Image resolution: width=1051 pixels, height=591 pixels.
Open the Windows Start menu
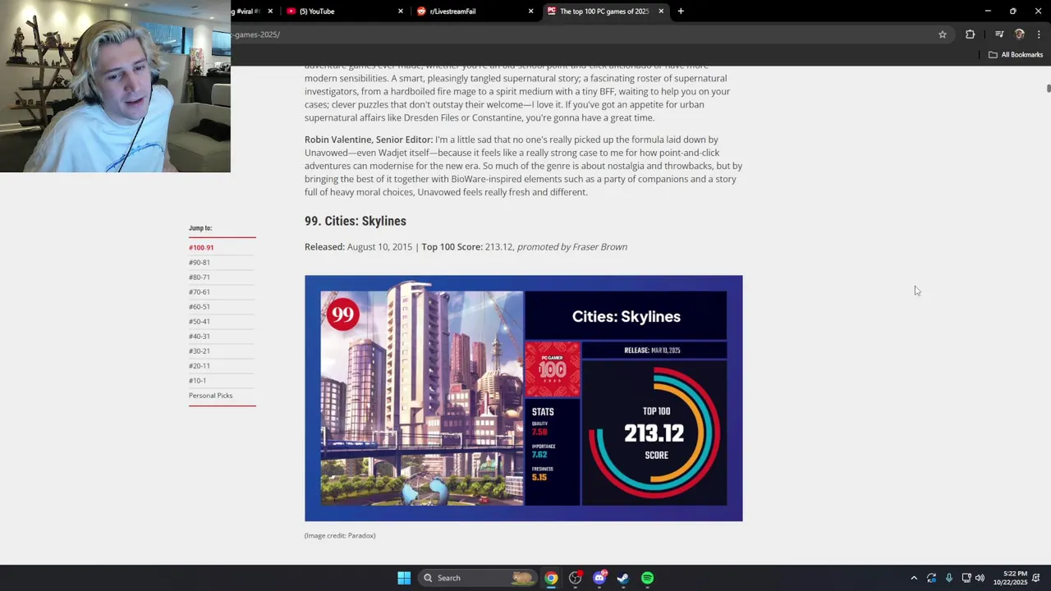pyautogui.click(x=404, y=578)
